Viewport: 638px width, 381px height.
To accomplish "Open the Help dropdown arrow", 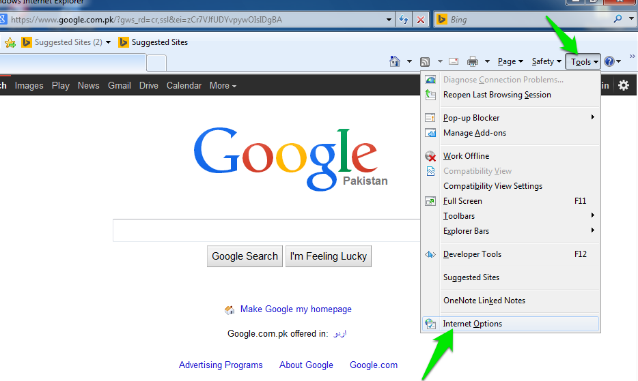I will point(619,61).
